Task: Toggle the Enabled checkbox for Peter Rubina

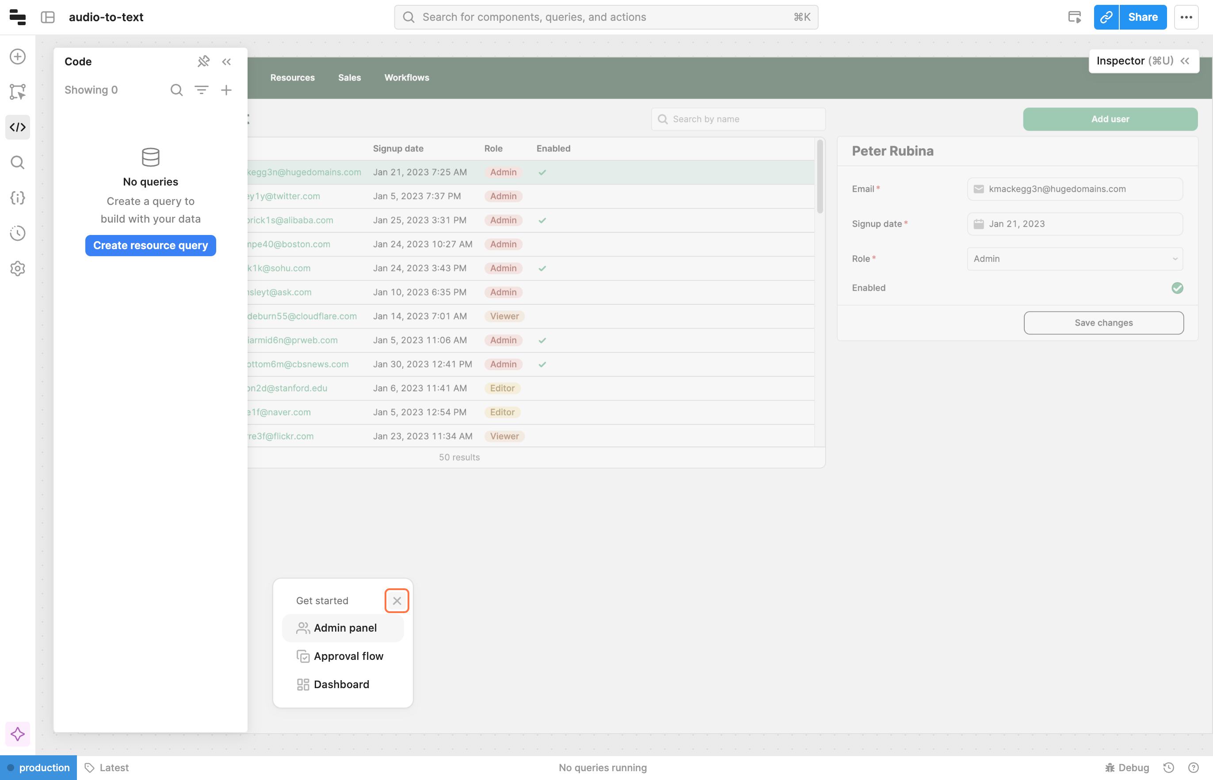Action: (1177, 288)
